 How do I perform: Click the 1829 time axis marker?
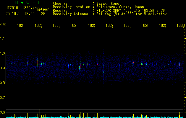click(x=163, y=25)
